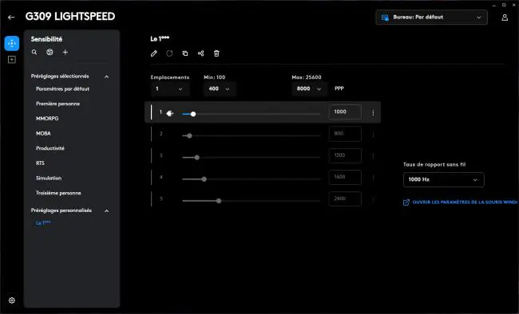Screen dimensions: 519x314
Task: Open the user account icon
Action: (x=505, y=18)
